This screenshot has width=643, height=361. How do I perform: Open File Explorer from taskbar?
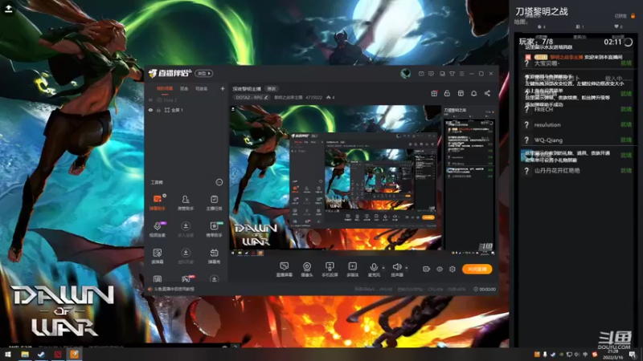tap(25, 355)
